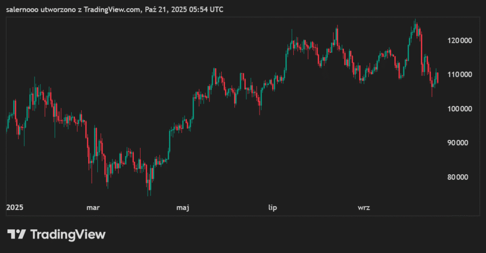Viewport: 486px width, 253px height.
Task: Click the mar label on time axis
Action: 93,208
